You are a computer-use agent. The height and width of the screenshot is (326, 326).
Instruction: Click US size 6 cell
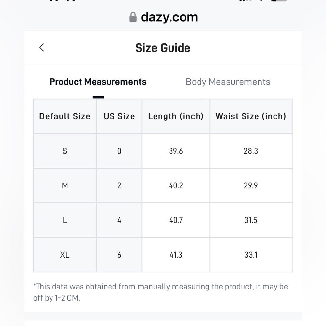119,255
